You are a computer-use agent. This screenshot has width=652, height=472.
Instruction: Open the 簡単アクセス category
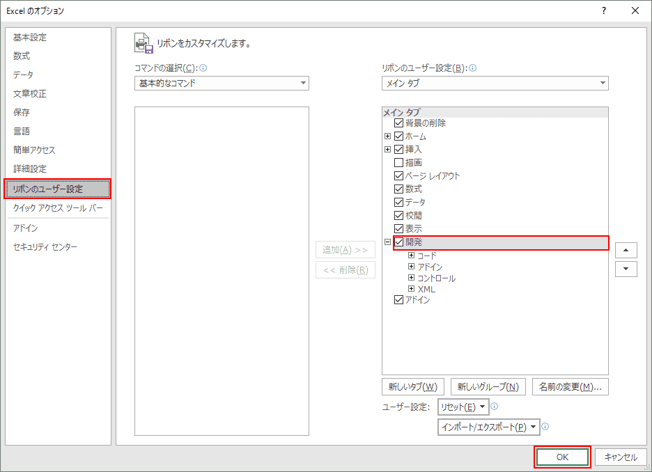click(34, 150)
